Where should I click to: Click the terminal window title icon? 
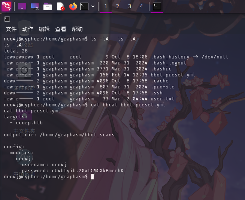[x=7, y=19]
